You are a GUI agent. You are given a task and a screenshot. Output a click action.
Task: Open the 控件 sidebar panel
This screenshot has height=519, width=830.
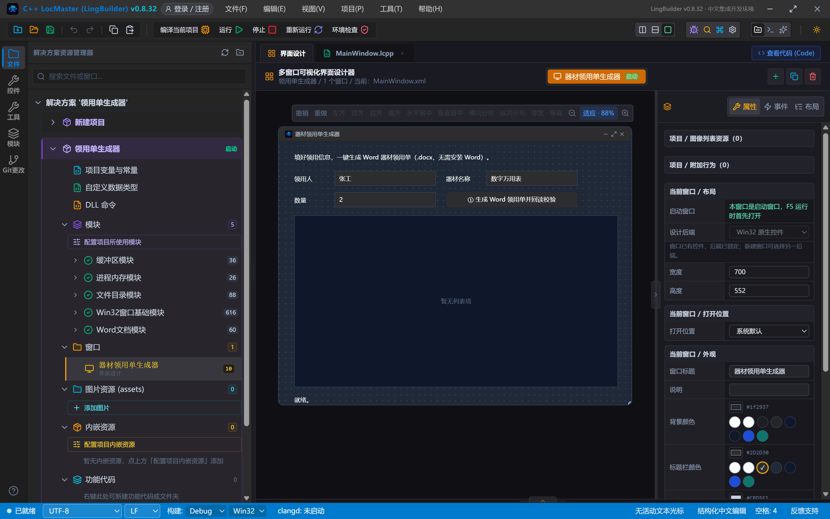coord(13,84)
